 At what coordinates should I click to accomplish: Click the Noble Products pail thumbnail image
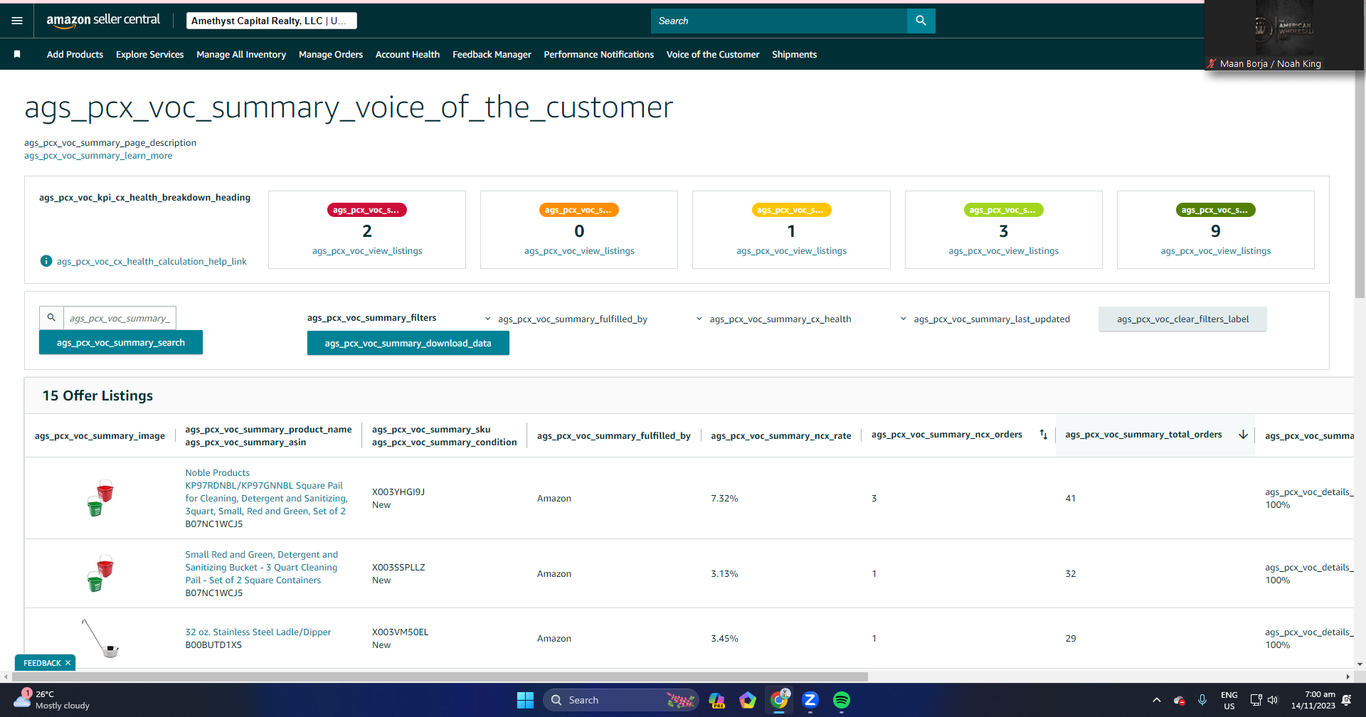[x=100, y=498]
